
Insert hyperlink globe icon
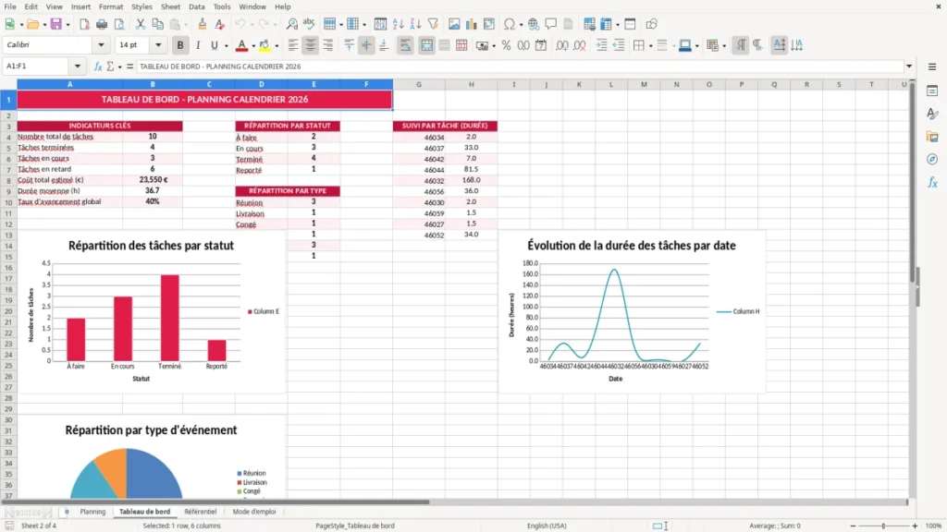tap(534, 24)
